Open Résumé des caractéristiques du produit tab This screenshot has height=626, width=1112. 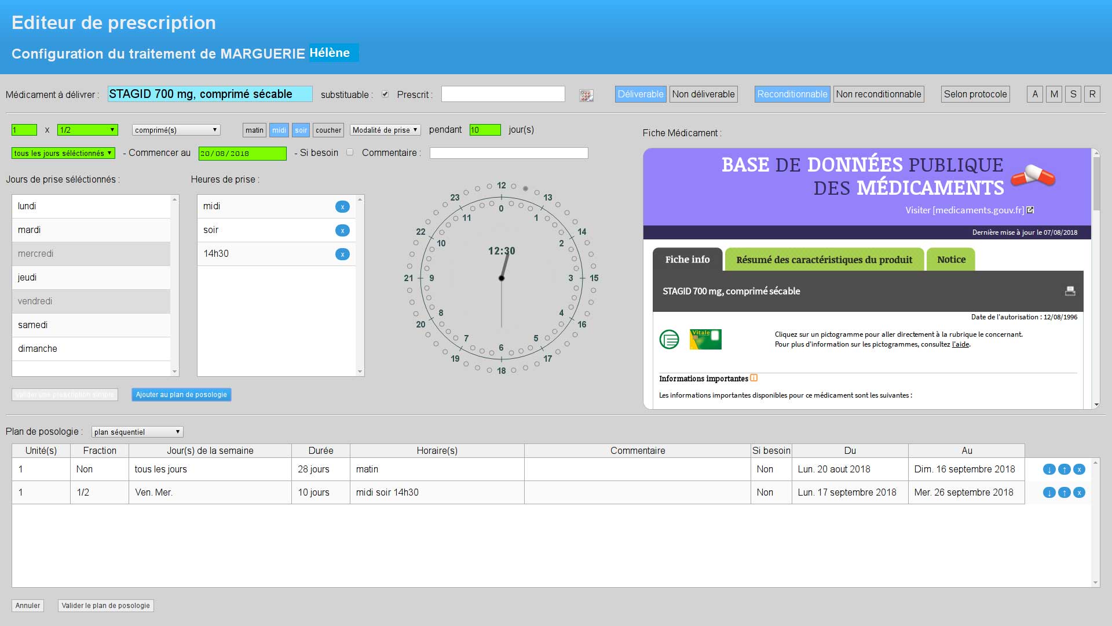[824, 260]
